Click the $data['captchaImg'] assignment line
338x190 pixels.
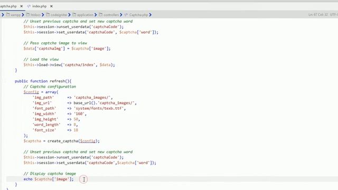67,49
